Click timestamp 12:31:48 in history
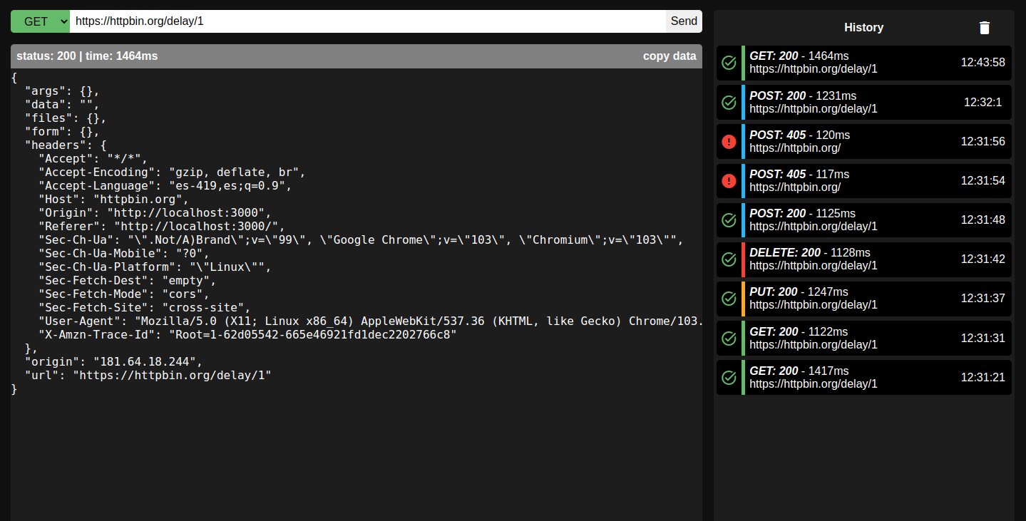 [983, 220]
